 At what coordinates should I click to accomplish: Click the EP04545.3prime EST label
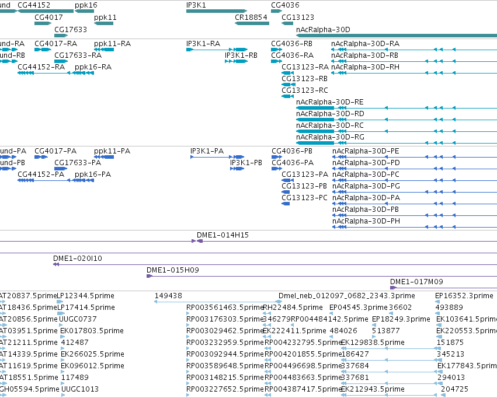tap(359, 308)
